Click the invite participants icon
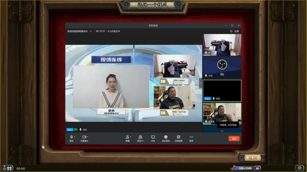 [x=127, y=138]
